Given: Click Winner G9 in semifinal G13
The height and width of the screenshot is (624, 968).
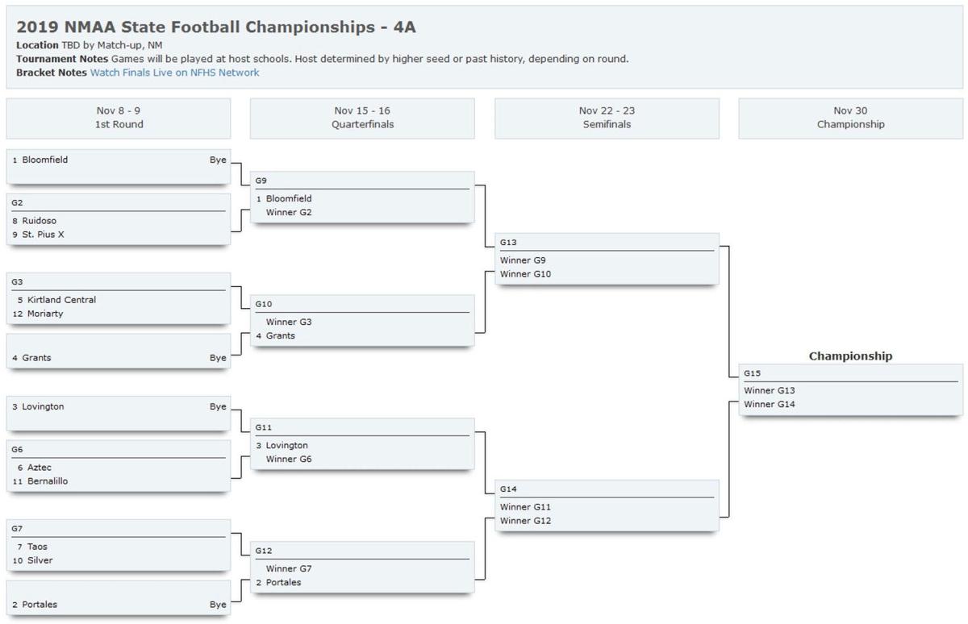Looking at the screenshot, I should 522,260.
